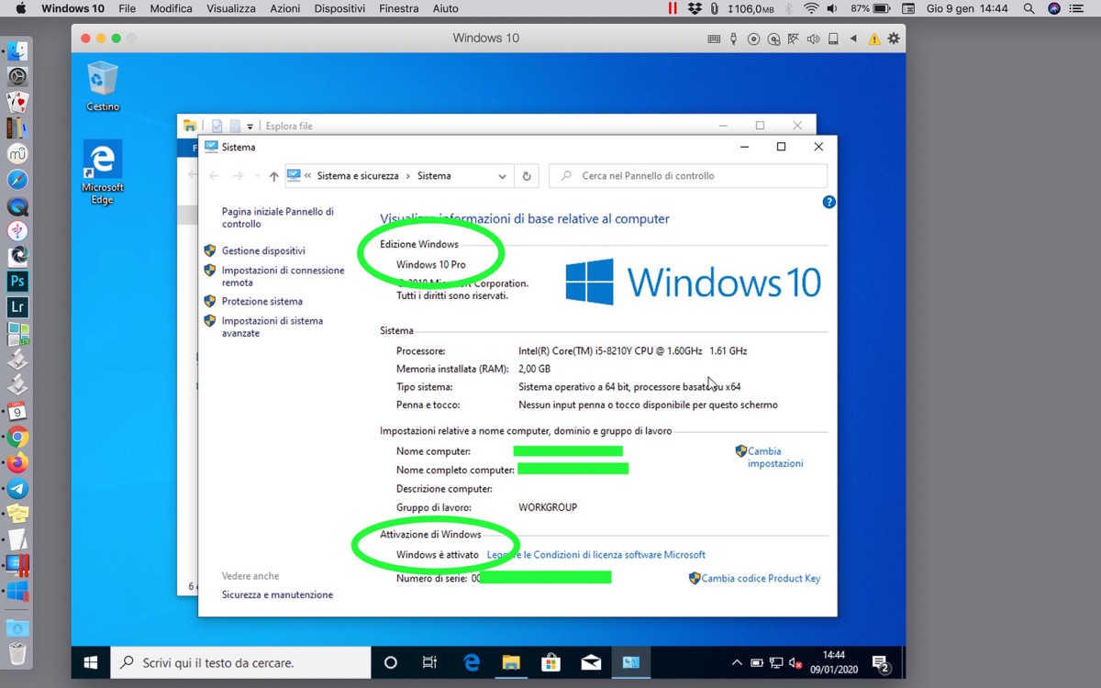The height and width of the screenshot is (688, 1101).
Task: Click the yellow warning triangle icon
Action: (874, 39)
